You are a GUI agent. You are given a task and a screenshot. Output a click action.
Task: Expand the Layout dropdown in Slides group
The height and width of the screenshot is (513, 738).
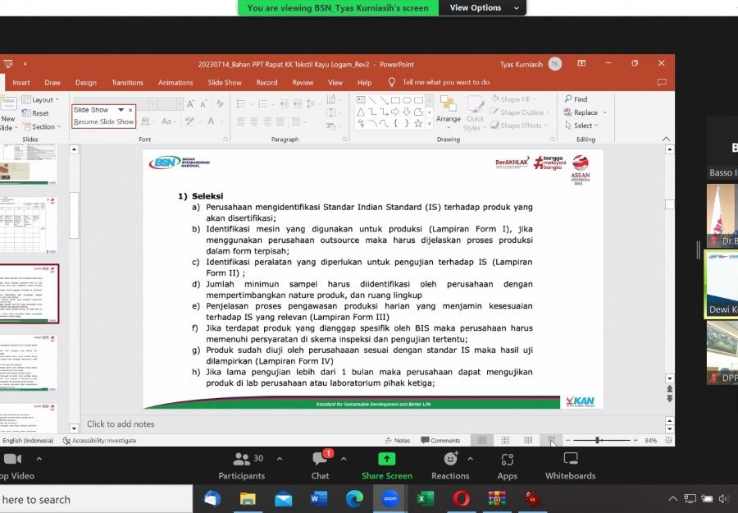42,100
